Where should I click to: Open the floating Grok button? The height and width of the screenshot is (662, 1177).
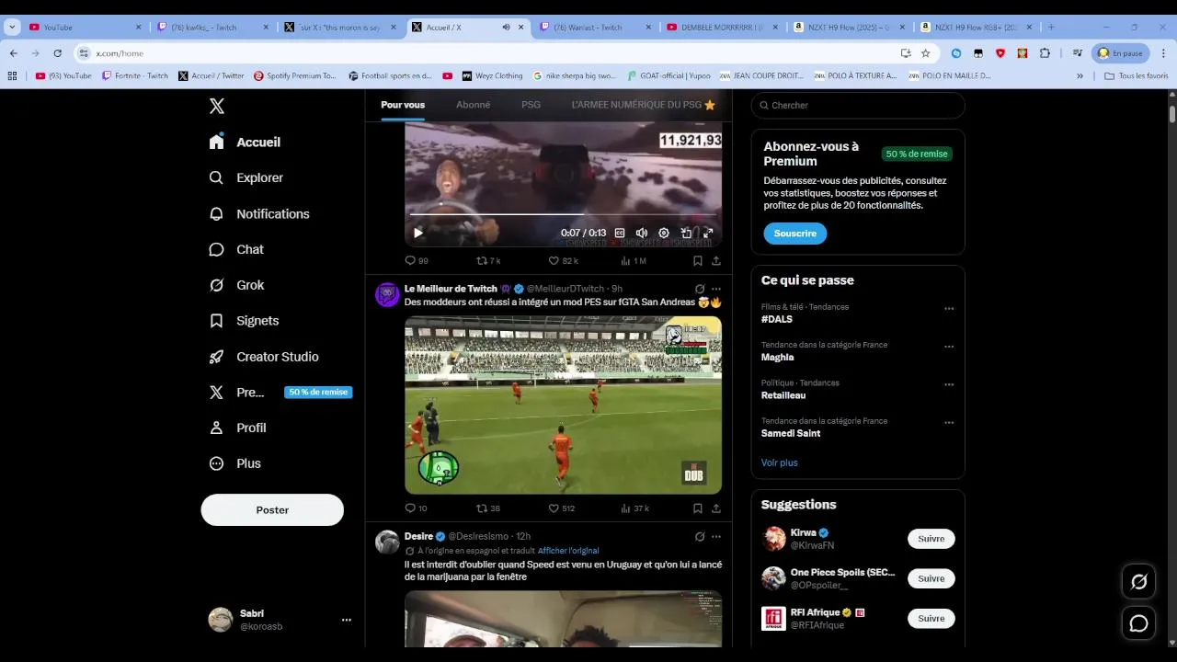click(x=1138, y=581)
